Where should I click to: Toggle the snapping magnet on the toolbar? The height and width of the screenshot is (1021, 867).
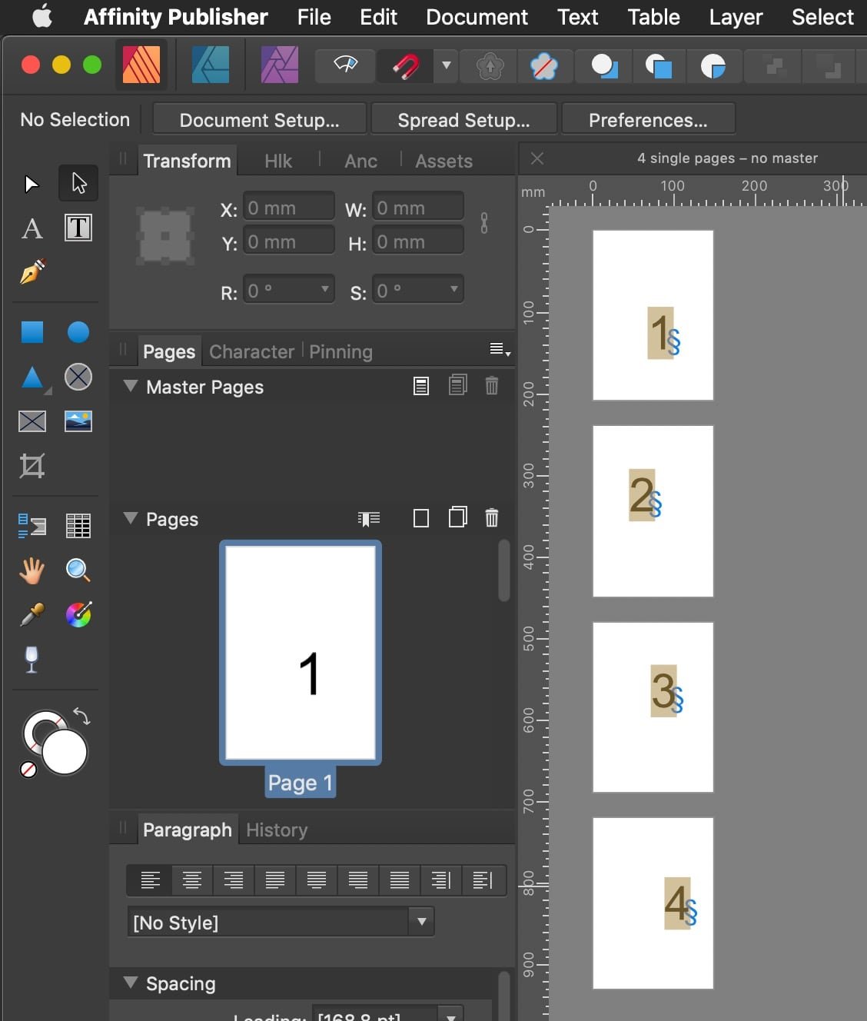[406, 65]
